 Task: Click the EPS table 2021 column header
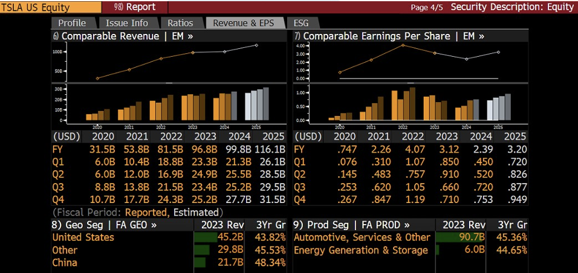378,136
